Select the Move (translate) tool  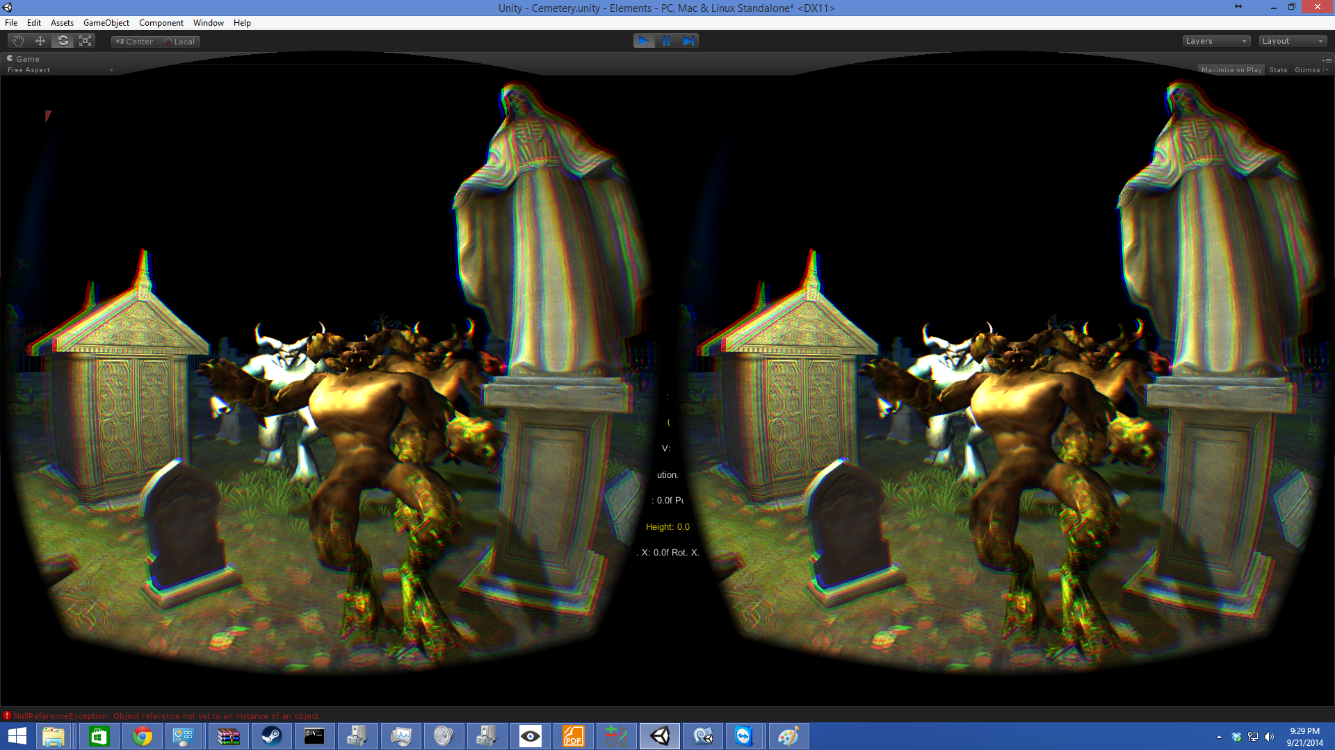[40, 41]
